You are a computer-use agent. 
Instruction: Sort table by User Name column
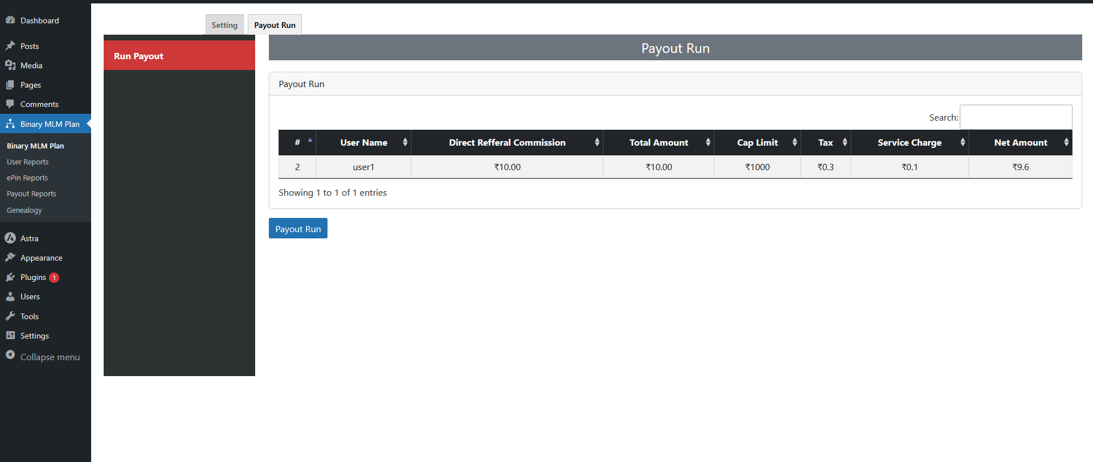click(x=363, y=143)
